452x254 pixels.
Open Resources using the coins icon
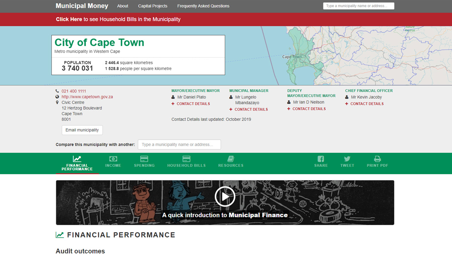(x=231, y=159)
